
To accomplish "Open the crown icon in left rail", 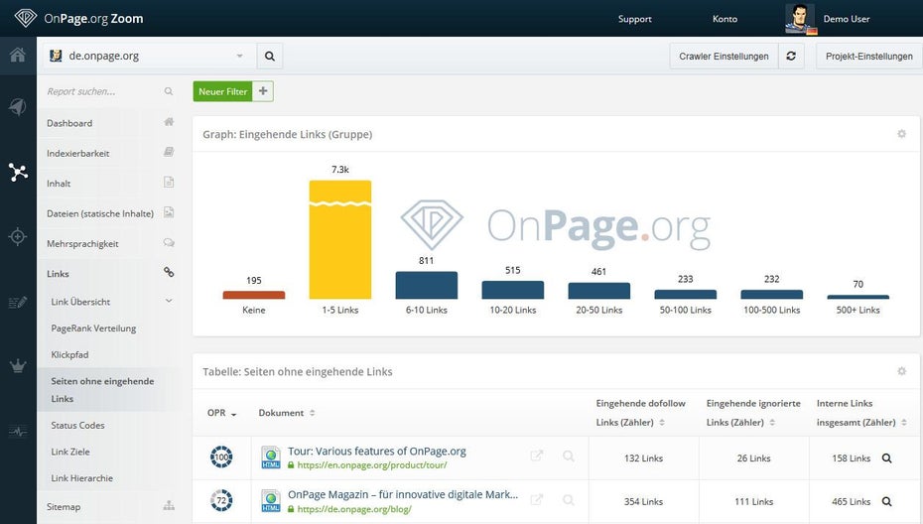I will click(18, 366).
